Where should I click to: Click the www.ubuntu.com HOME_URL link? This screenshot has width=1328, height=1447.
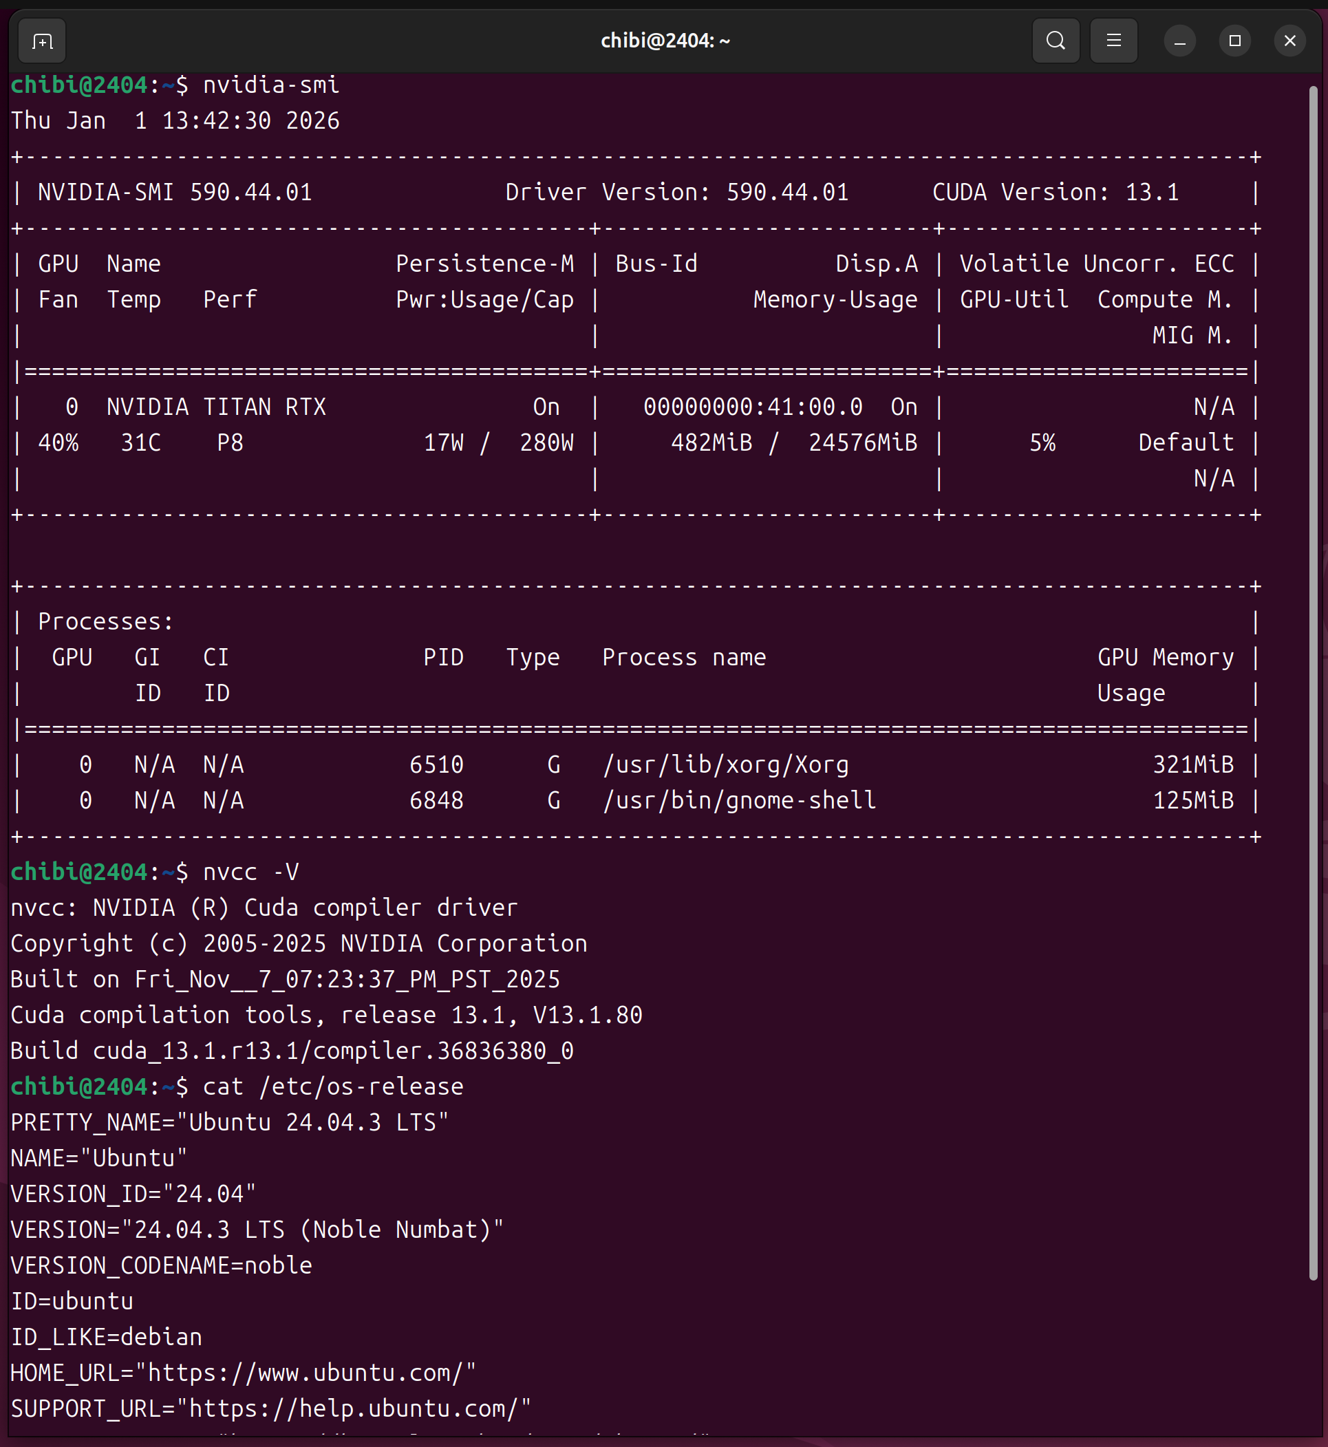[310, 1373]
